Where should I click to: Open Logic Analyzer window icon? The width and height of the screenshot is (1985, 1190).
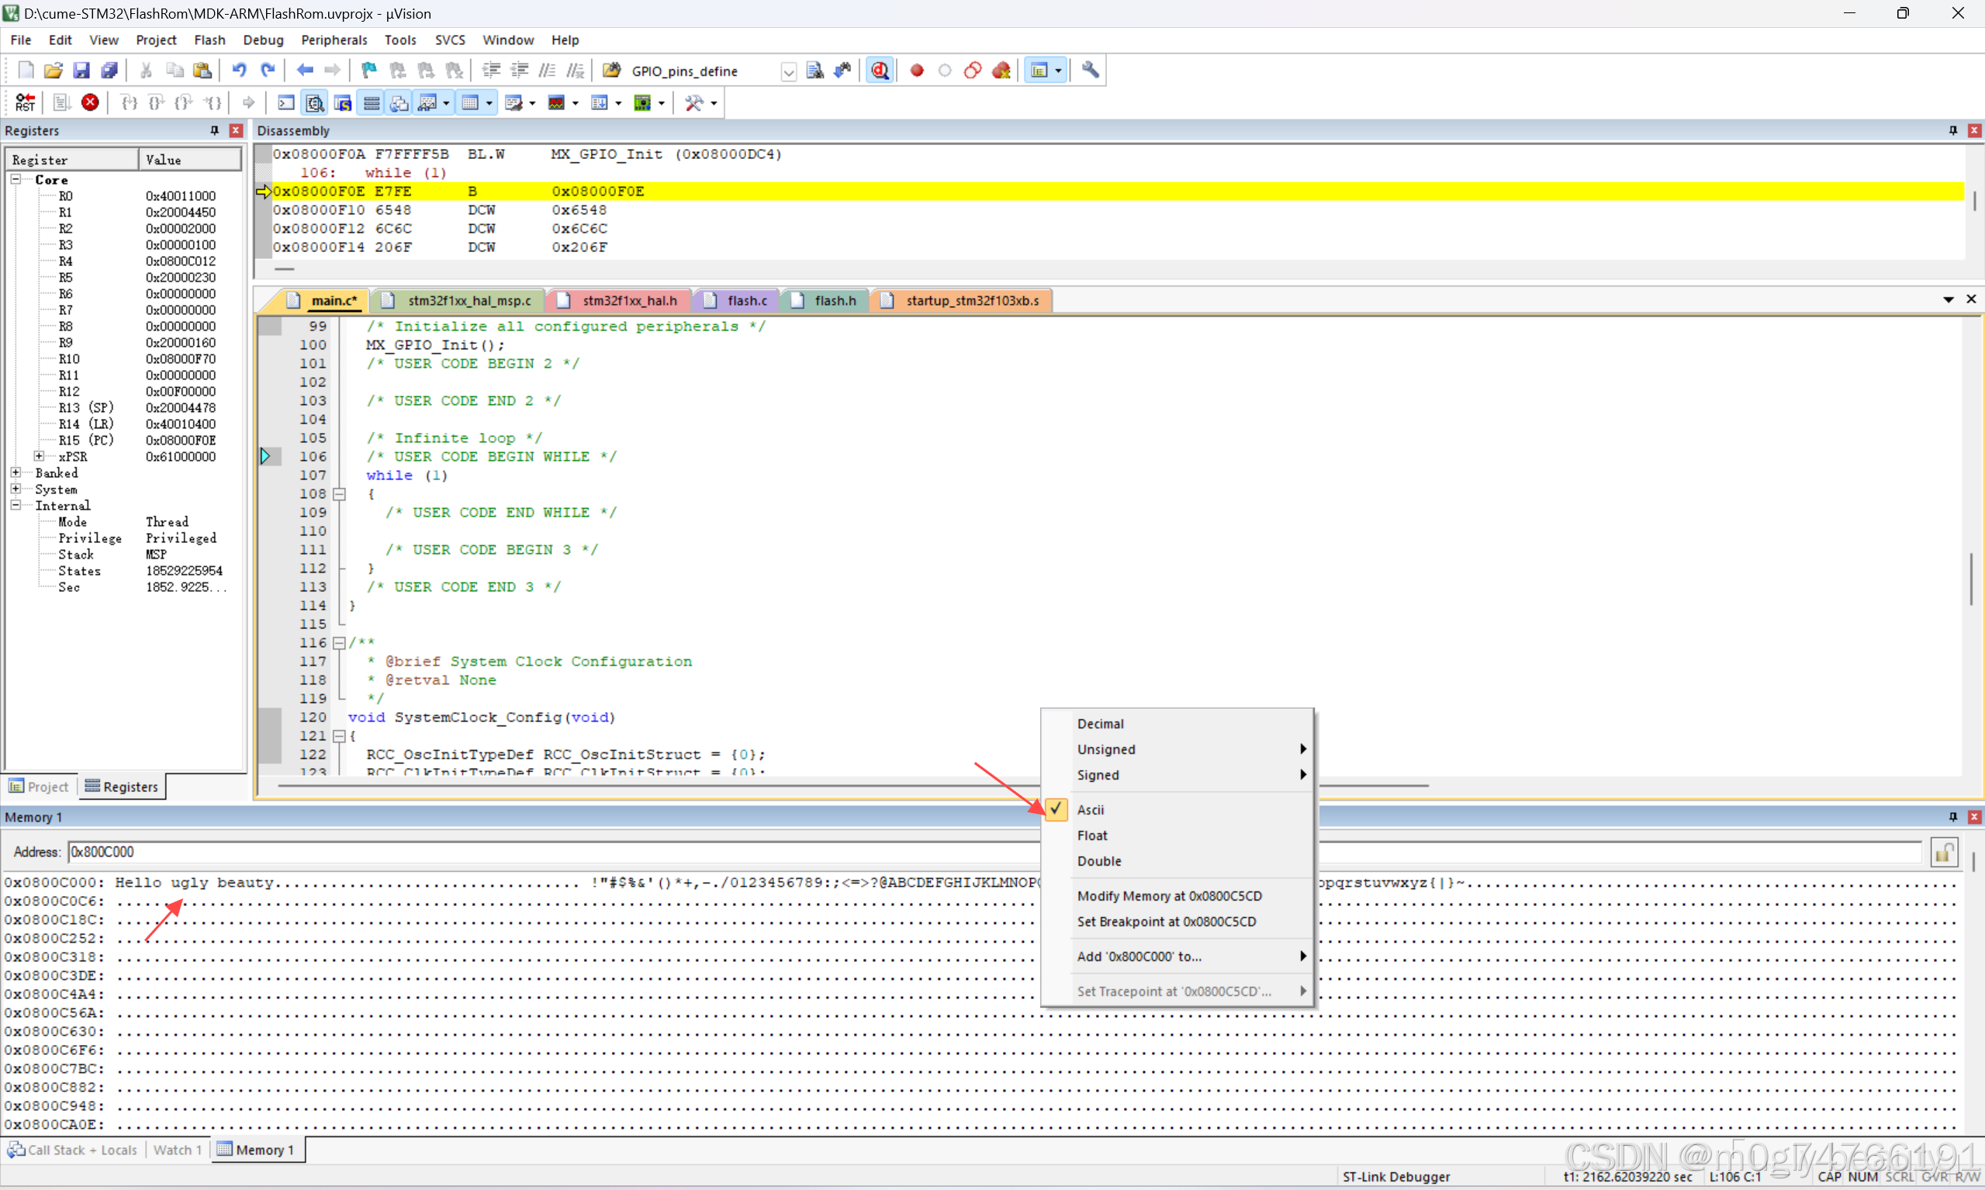[556, 102]
